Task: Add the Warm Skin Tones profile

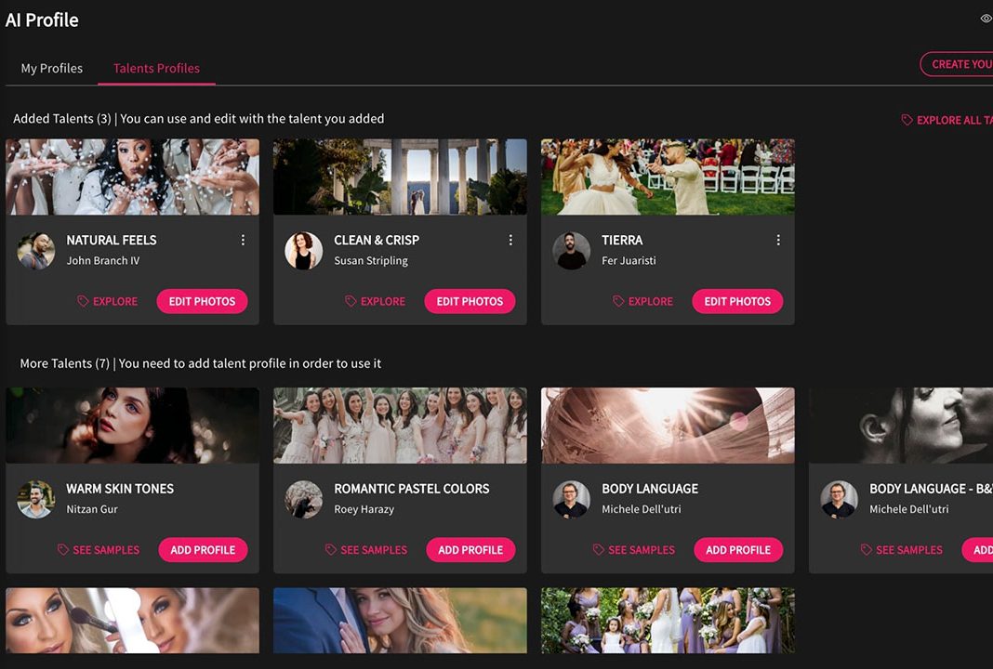Action: pyautogui.click(x=203, y=550)
